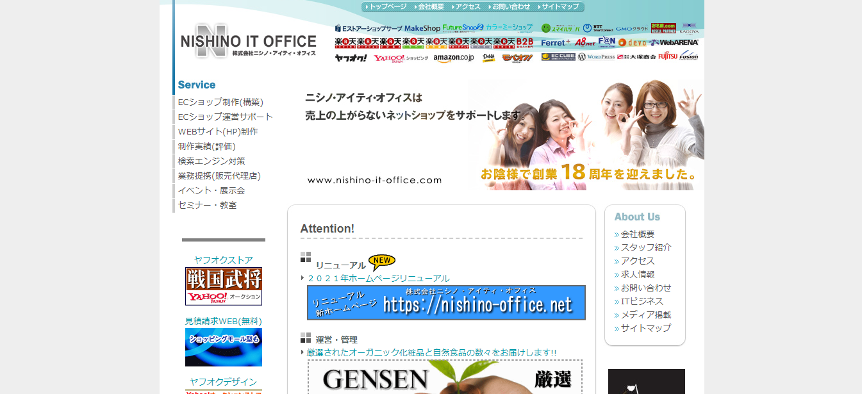This screenshot has width=862, height=394.
Task: Open トップページ in top navigation bar
Action: [388, 6]
